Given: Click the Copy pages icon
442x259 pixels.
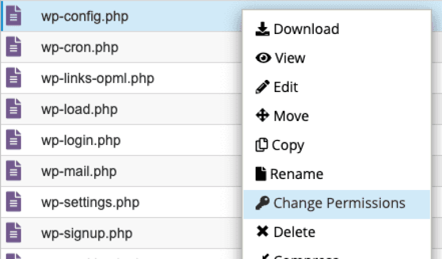Looking at the screenshot, I should tap(261, 145).
